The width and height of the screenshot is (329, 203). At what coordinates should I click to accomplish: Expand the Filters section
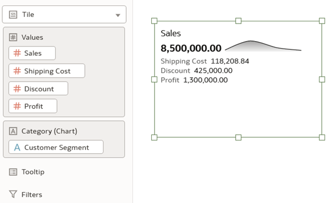coord(32,195)
